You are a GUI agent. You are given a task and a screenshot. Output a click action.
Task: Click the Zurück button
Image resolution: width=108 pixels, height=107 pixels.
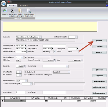99,52
